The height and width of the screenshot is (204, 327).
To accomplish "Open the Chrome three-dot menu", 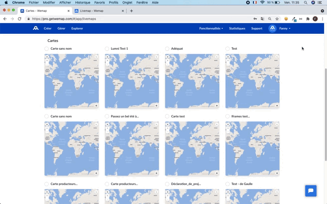I will pyautogui.click(x=323, y=19).
